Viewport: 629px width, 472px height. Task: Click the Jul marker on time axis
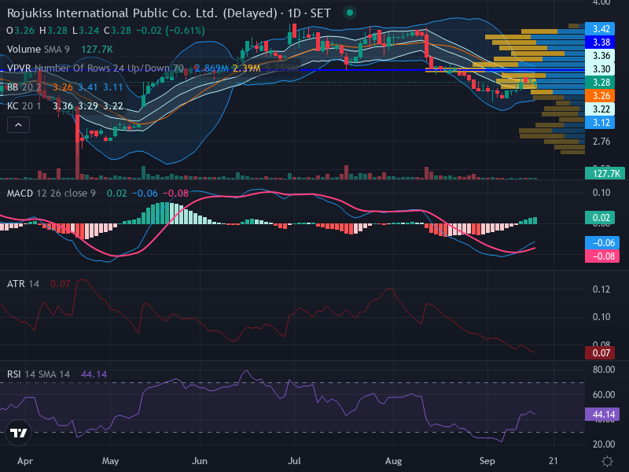294,461
